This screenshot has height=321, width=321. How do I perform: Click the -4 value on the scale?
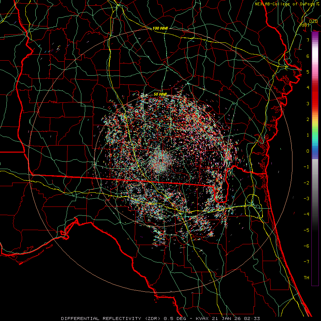click(306, 214)
